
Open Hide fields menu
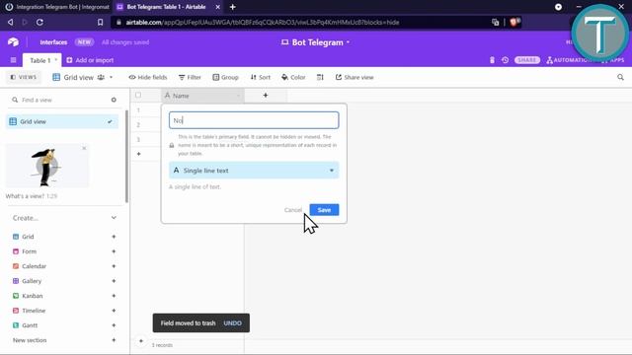click(x=147, y=77)
